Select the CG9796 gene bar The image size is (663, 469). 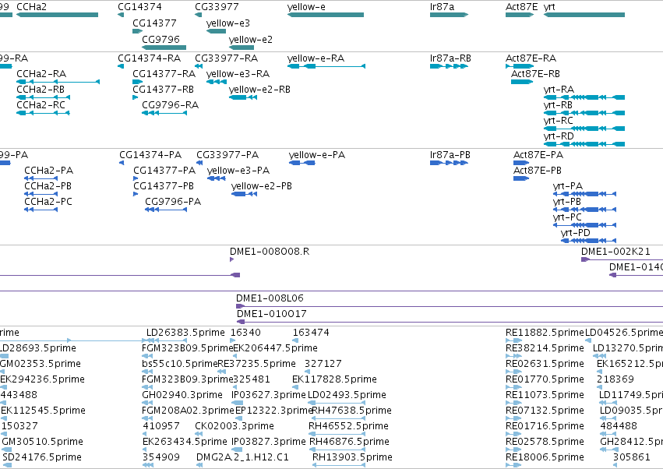pyautogui.click(x=164, y=48)
